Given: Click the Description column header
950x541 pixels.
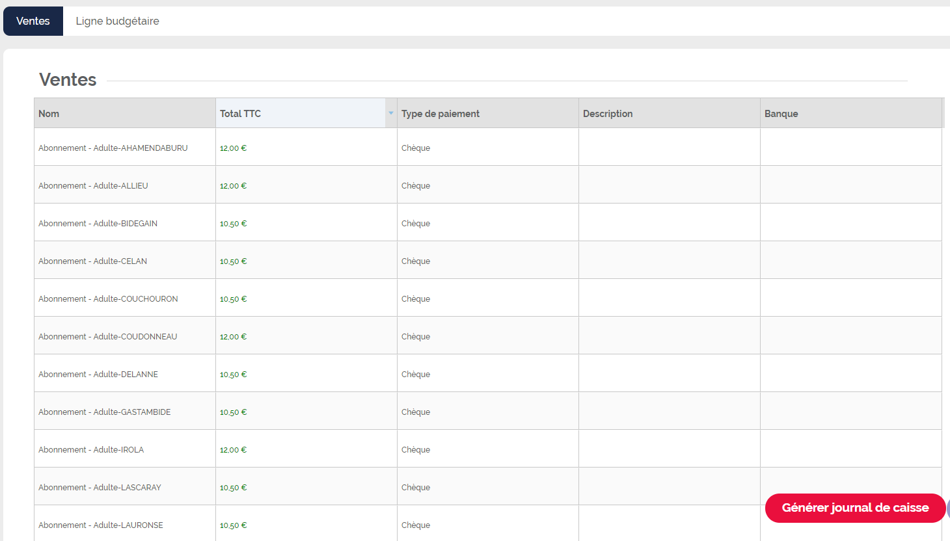Looking at the screenshot, I should 670,113.
